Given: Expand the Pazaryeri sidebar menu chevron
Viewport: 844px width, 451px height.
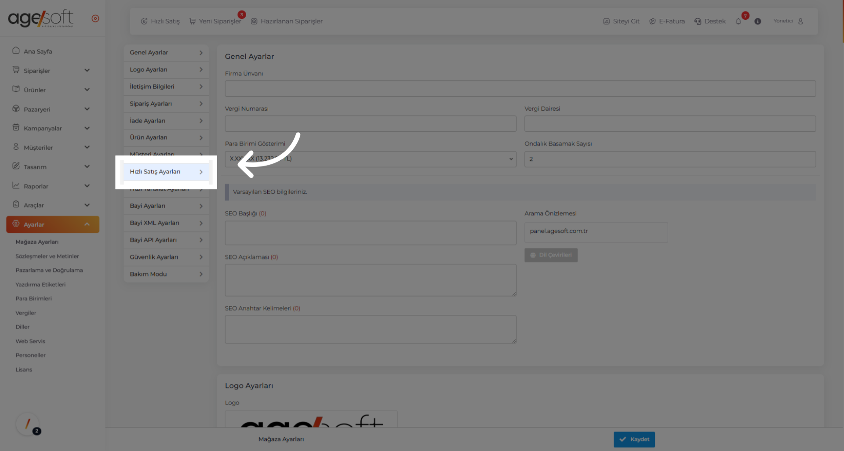Looking at the screenshot, I should tap(87, 109).
